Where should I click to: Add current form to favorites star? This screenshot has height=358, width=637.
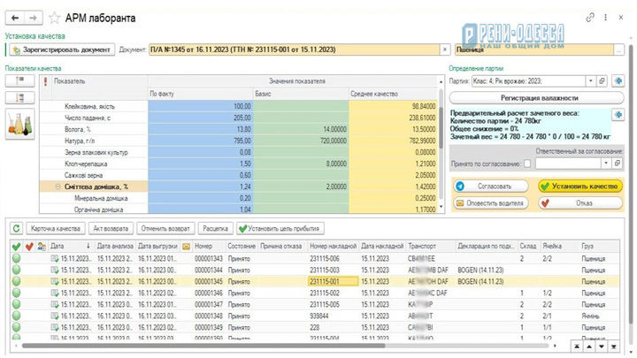(x=54, y=18)
